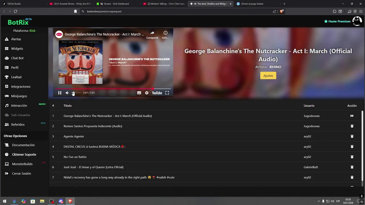Open video on YouTube via logo

click(x=157, y=93)
